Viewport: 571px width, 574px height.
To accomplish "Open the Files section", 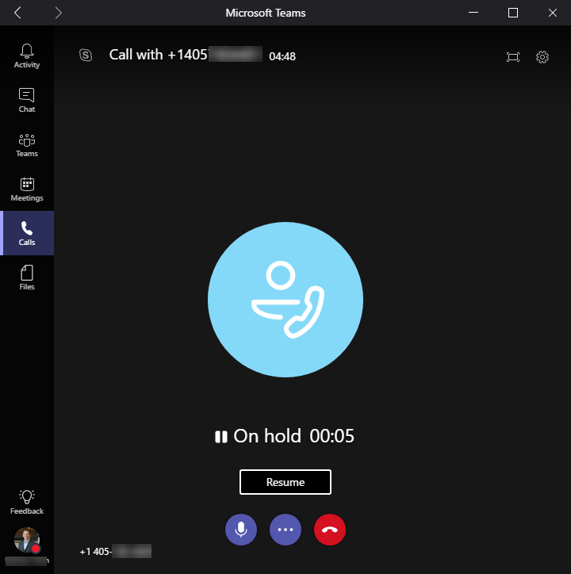I will click(x=27, y=277).
